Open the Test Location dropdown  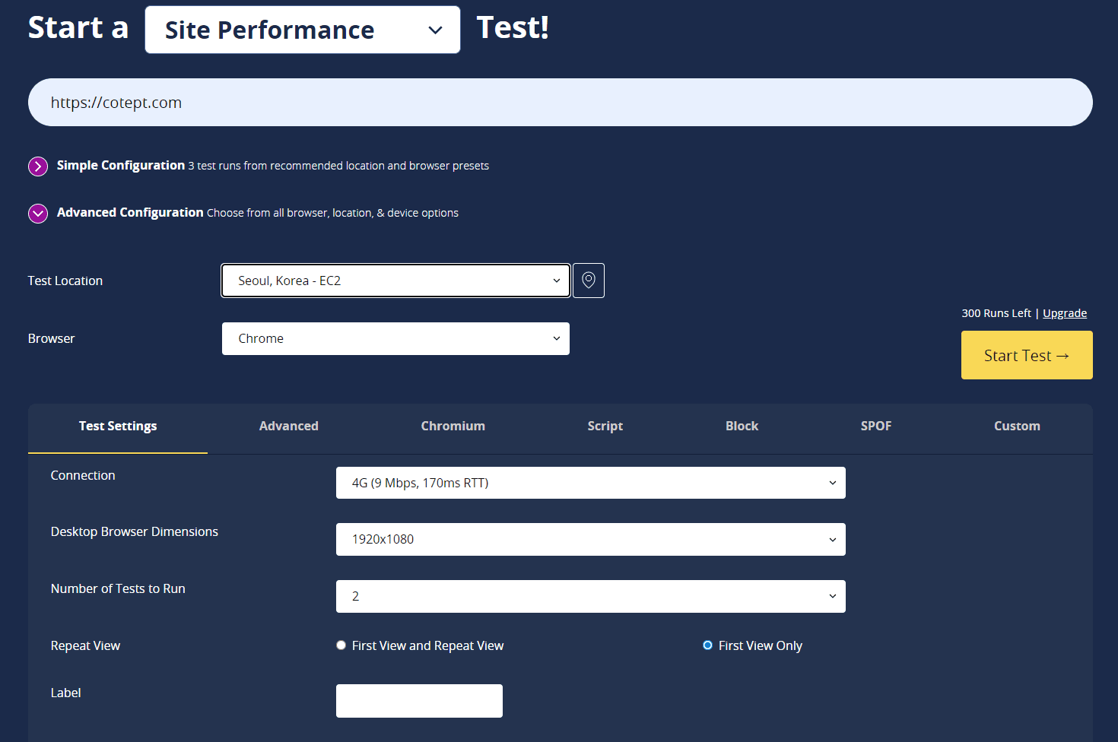pyautogui.click(x=395, y=281)
